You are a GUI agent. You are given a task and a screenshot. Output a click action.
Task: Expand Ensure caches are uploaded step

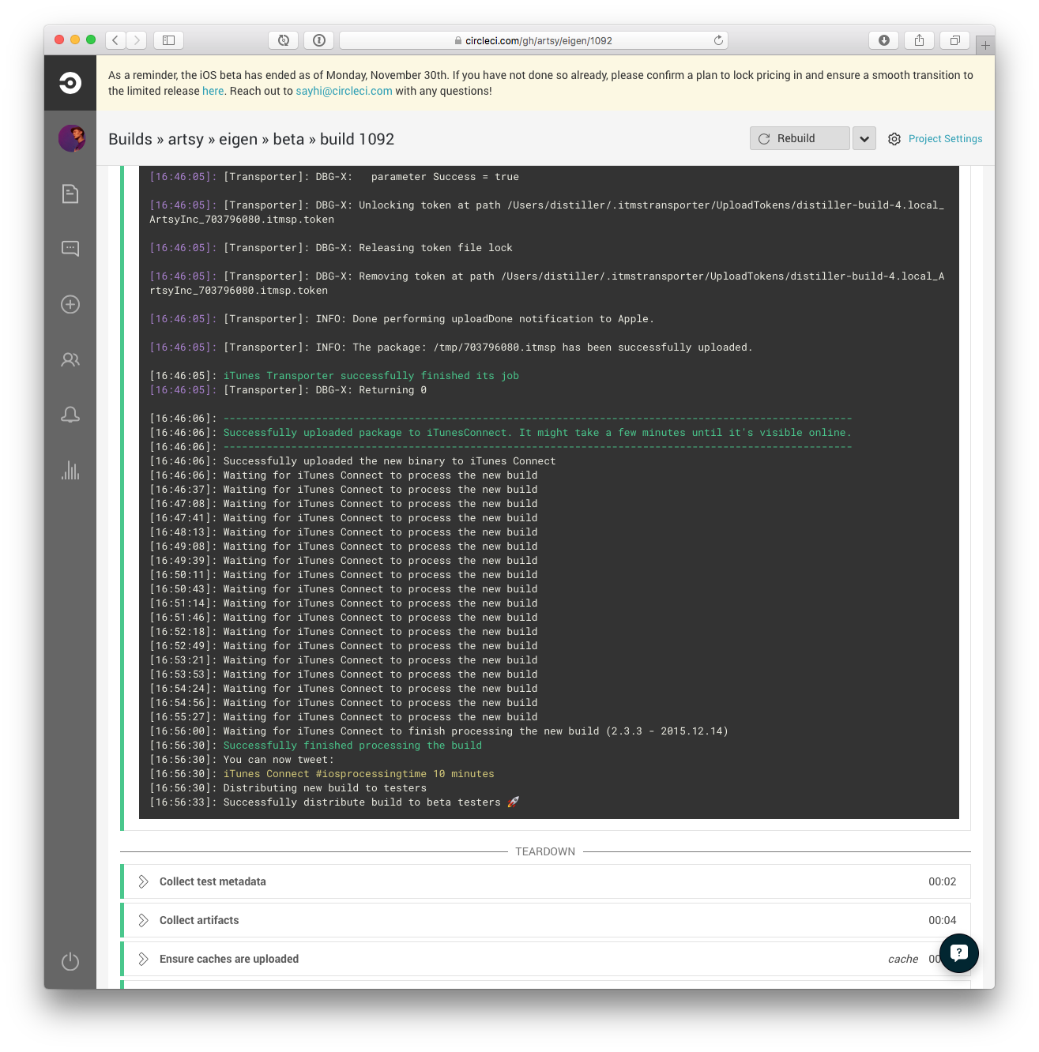pos(546,959)
